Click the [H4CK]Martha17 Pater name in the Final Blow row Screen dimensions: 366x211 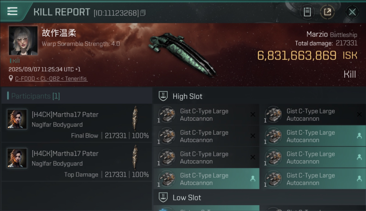point(65,115)
